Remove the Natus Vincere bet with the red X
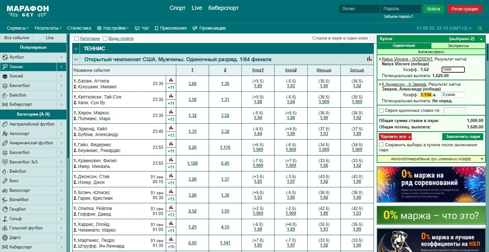Viewport: 489px width, 252px height. [380, 59]
